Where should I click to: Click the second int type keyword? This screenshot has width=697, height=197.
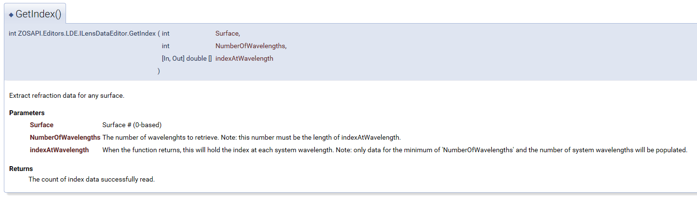165,46
